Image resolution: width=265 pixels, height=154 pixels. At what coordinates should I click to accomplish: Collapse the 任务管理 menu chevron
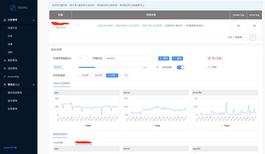(34, 20)
